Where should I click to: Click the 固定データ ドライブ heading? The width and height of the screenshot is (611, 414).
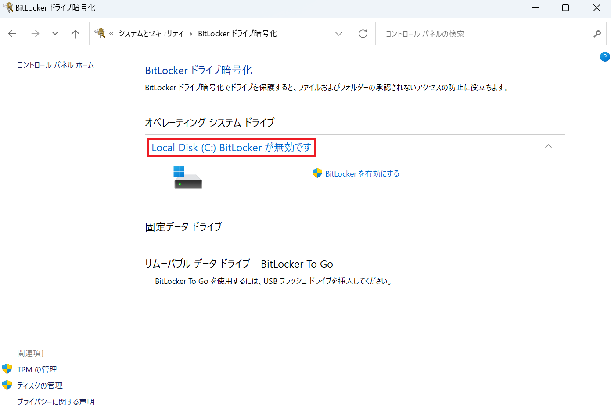[183, 227]
